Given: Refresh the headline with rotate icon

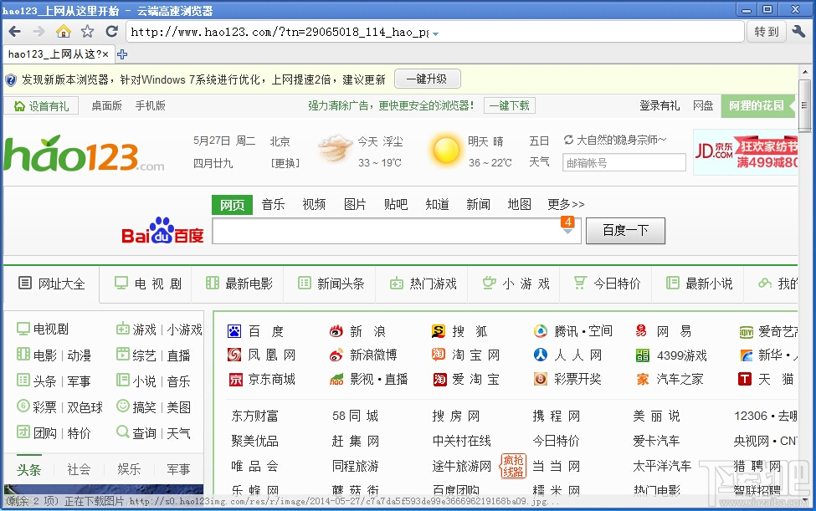Looking at the screenshot, I should [568, 140].
